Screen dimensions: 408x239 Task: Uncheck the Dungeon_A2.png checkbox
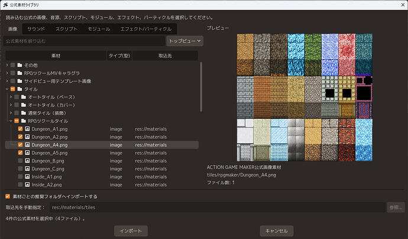tap(20, 137)
